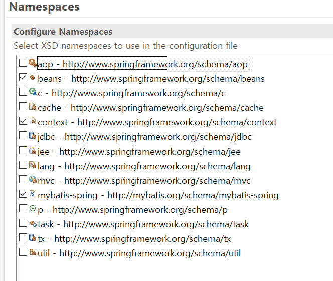Select the cache schema row text
The width and height of the screenshot is (333, 281).
(x=151, y=108)
